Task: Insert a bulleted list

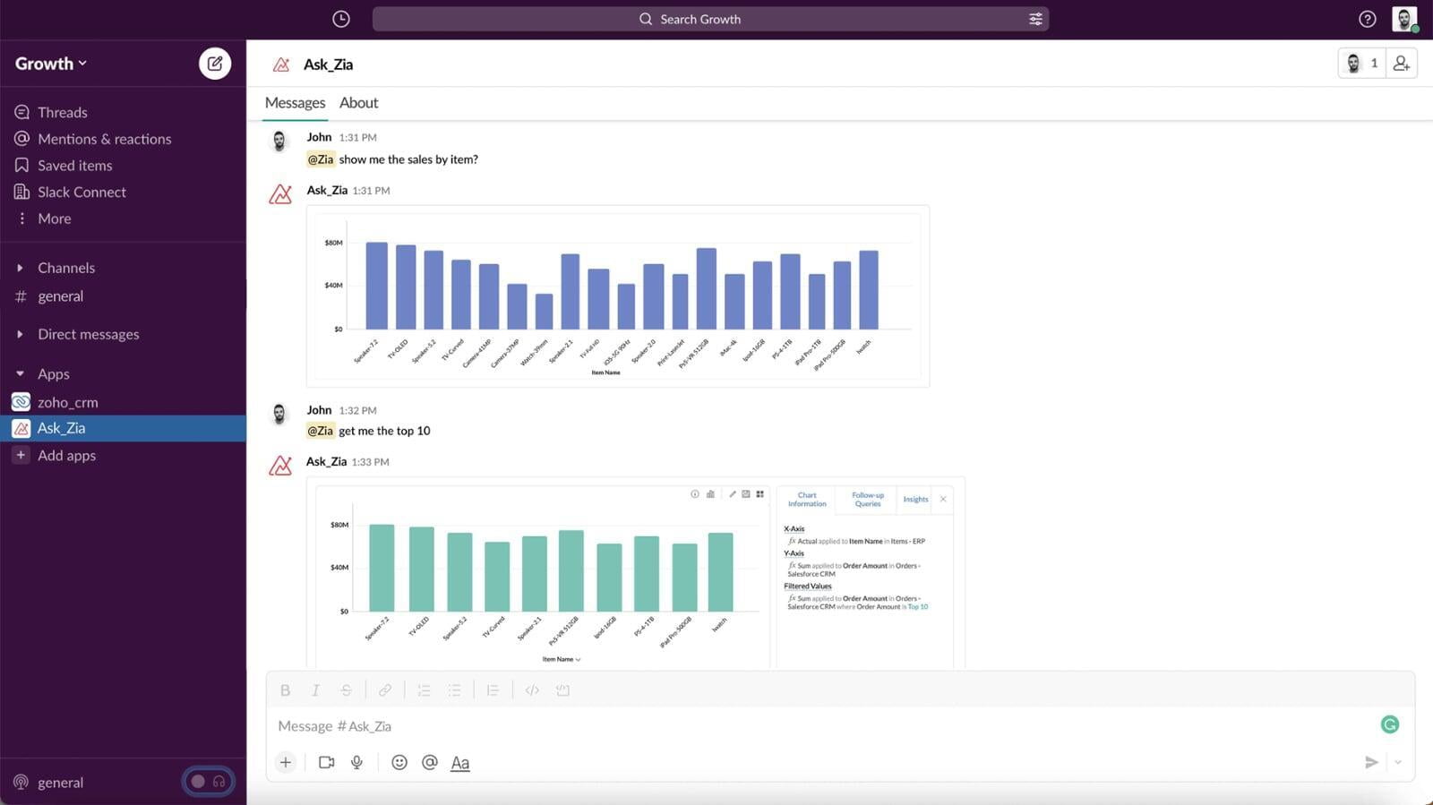Action: tap(454, 690)
